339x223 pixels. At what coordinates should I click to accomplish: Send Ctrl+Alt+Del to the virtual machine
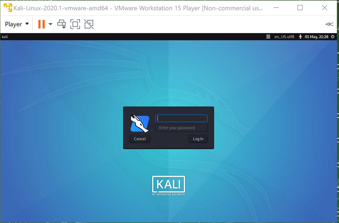(x=62, y=24)
